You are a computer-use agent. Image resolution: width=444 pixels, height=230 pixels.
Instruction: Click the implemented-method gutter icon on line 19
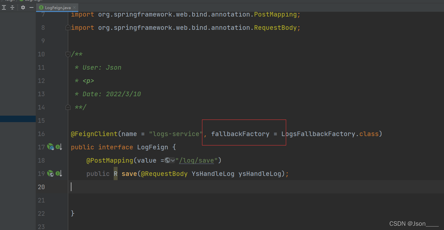pos(59,174)
